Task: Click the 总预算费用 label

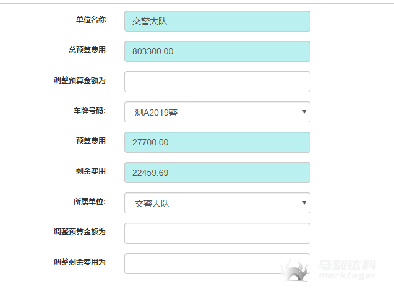Action: (87, 50)
